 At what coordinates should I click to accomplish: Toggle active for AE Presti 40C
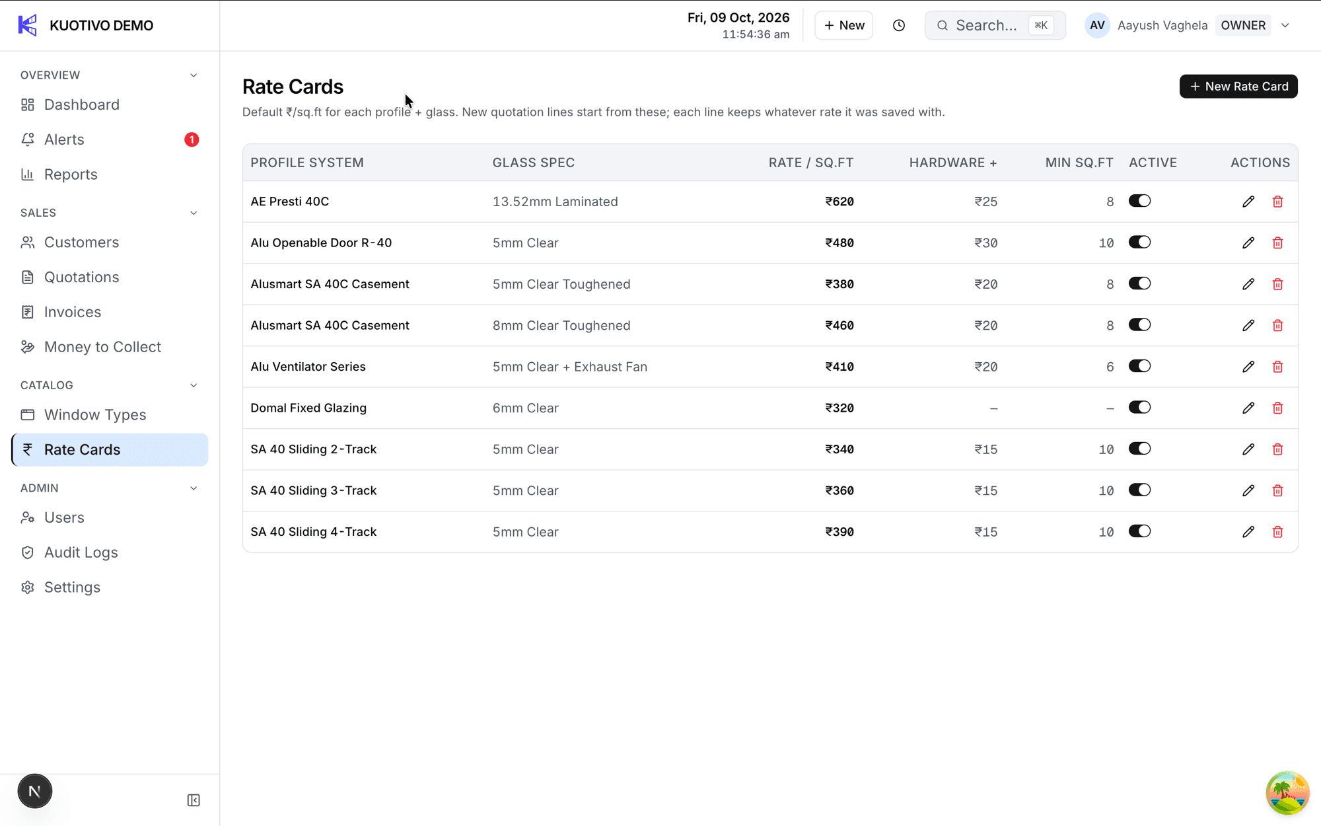1139,201
